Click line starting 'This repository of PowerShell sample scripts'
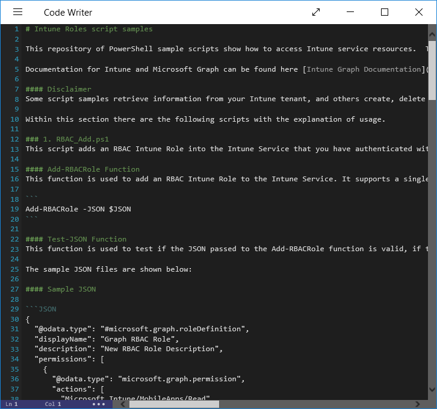Screen dimensions: 437x409 click(226, 49)
